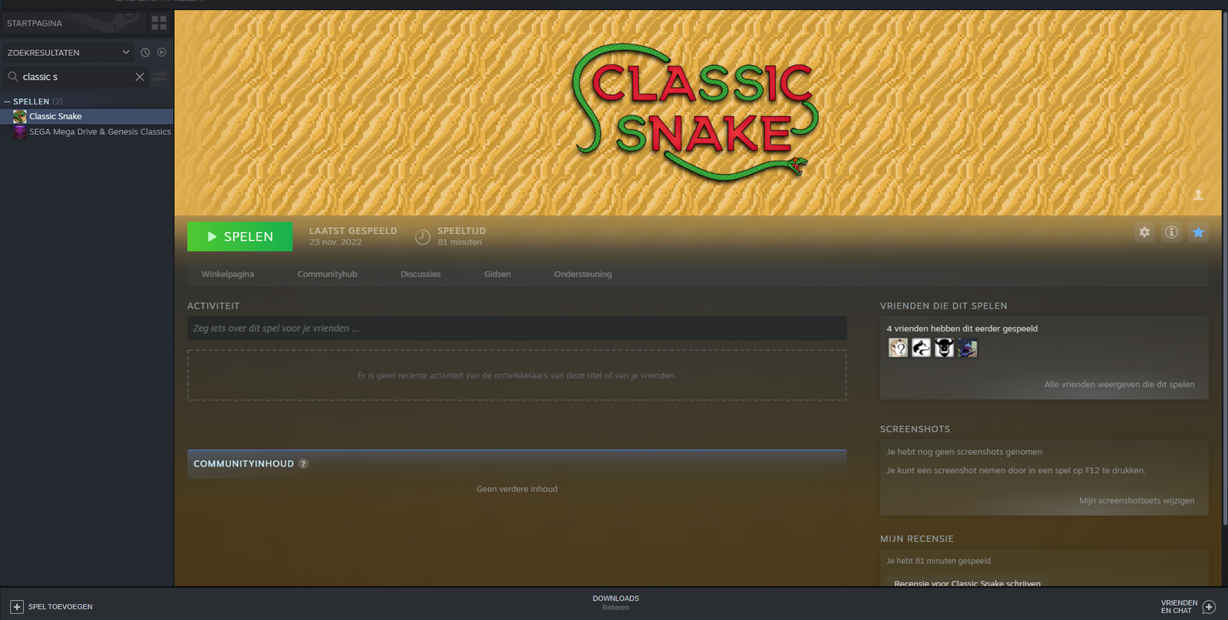This screenshot has width=1228, height=620.
Task: Click the SEGA Mega Drive game icon
Action: coord(20,132)
